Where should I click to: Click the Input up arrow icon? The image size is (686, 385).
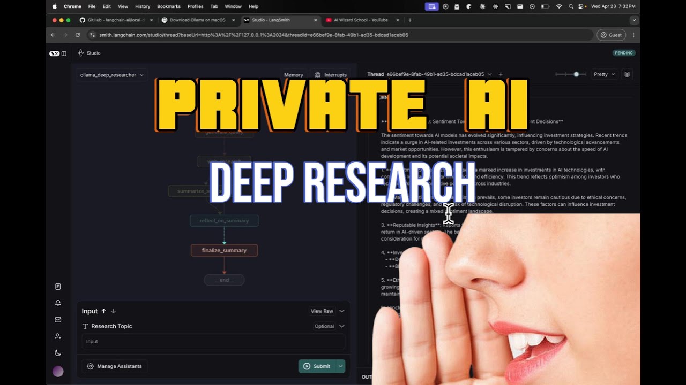click(x=103, y=311)
